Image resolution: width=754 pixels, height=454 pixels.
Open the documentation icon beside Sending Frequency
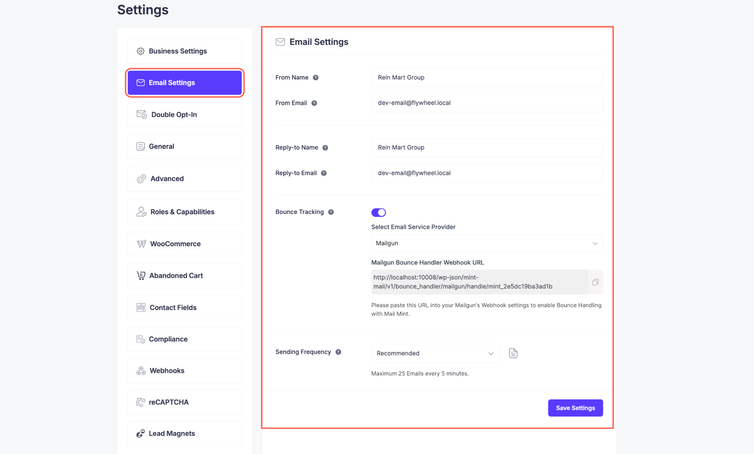[513, 353]
